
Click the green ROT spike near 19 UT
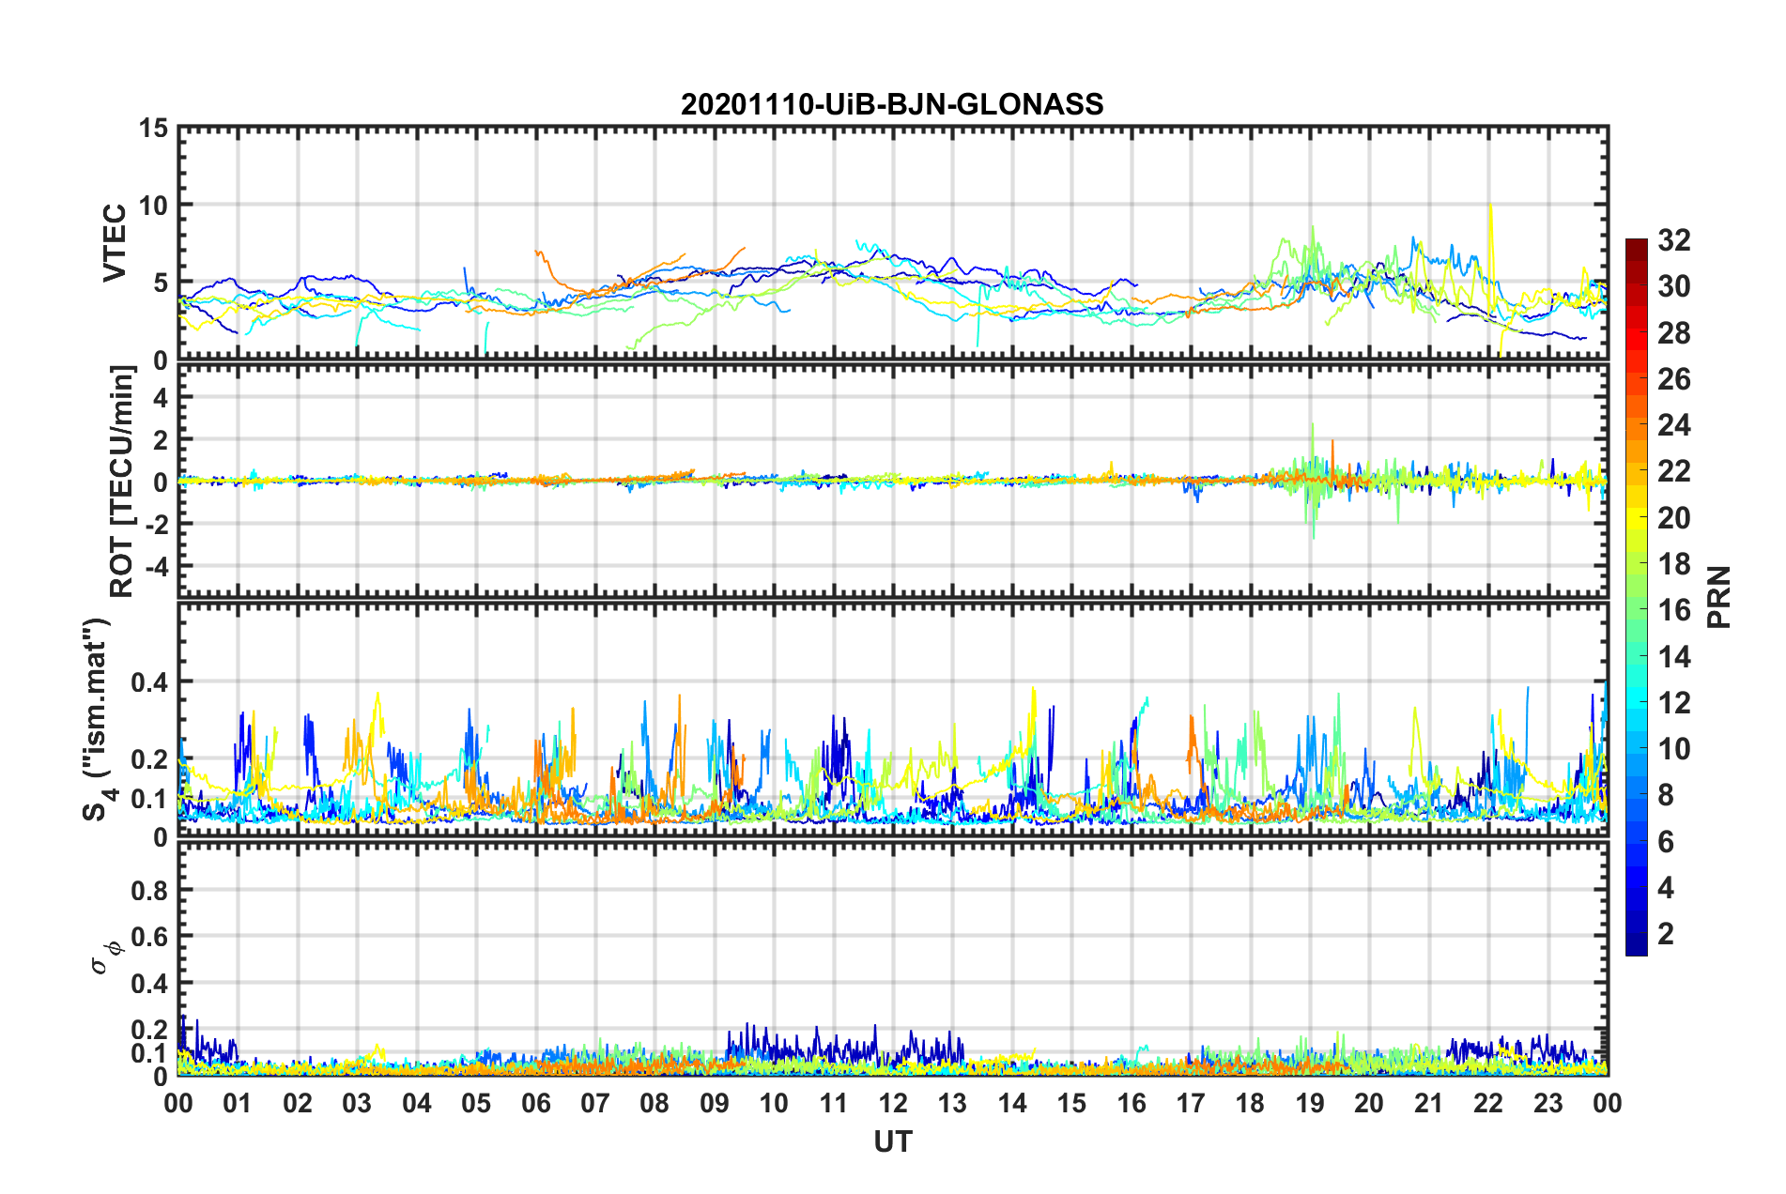coord(1313,481)
